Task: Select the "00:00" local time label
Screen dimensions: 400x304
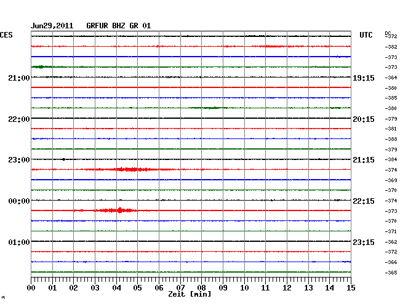Action: [19, 201]
